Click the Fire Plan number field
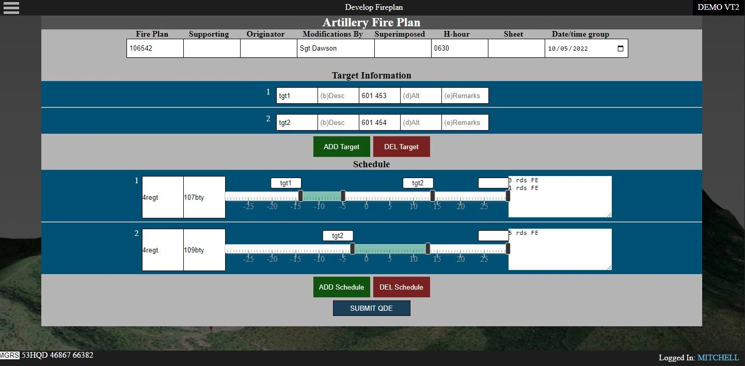This screenshot has width=745, height=366. (155, 49)
